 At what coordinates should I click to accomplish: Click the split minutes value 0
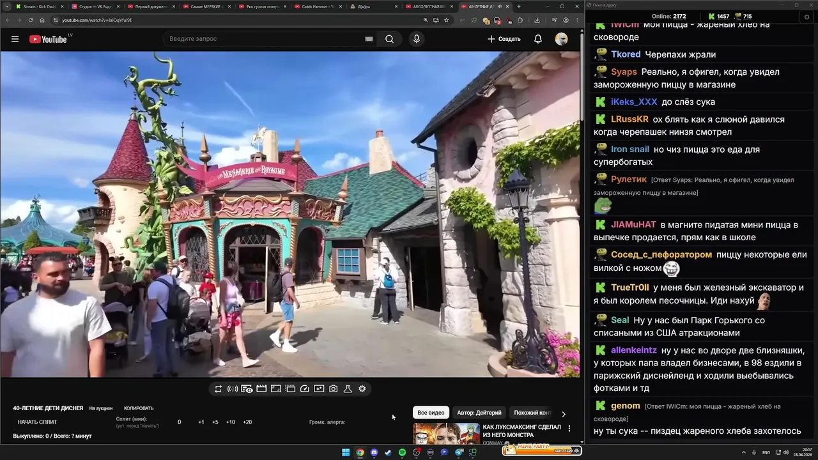[x=179, y=422]
